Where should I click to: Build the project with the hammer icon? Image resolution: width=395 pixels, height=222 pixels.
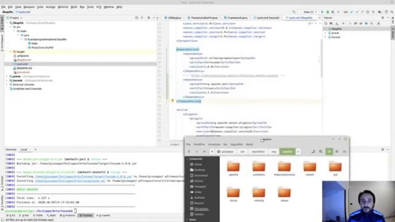click(294, 12)
